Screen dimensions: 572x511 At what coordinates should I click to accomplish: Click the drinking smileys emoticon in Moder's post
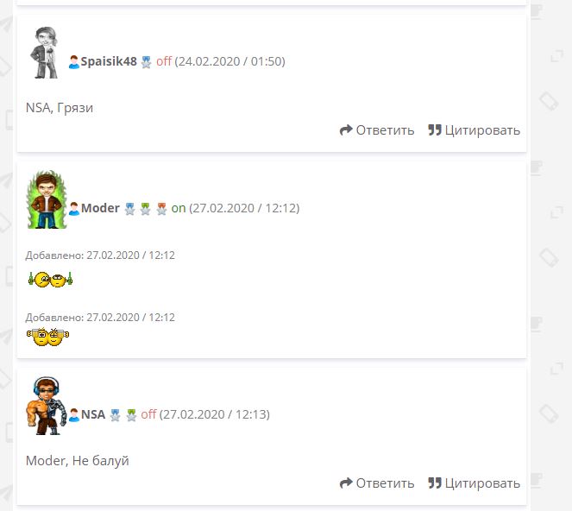50,280
